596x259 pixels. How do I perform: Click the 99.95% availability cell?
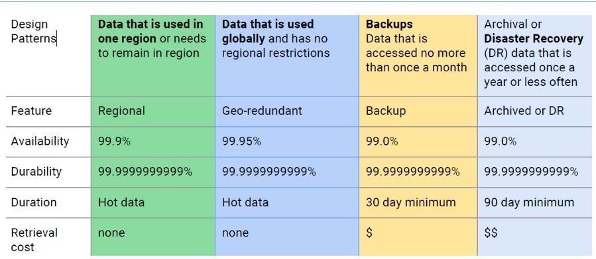point(287,141)
